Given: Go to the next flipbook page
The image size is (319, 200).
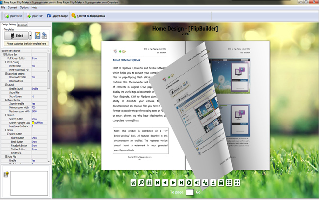Looking at the screenshot, I should coord(173,183).
